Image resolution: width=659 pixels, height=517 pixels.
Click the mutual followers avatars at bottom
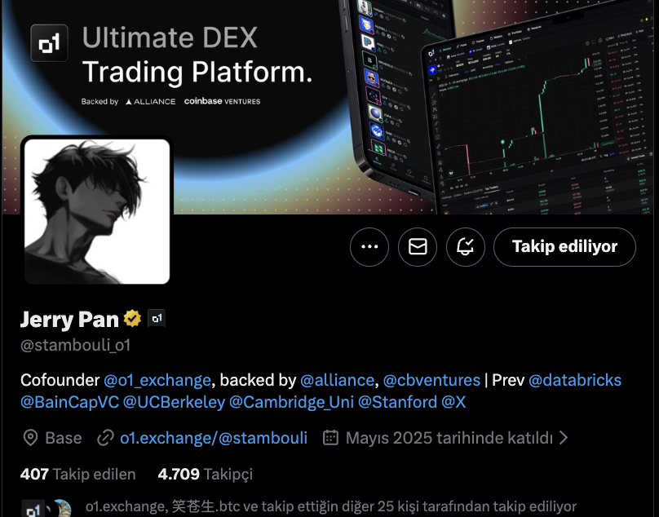46,508
